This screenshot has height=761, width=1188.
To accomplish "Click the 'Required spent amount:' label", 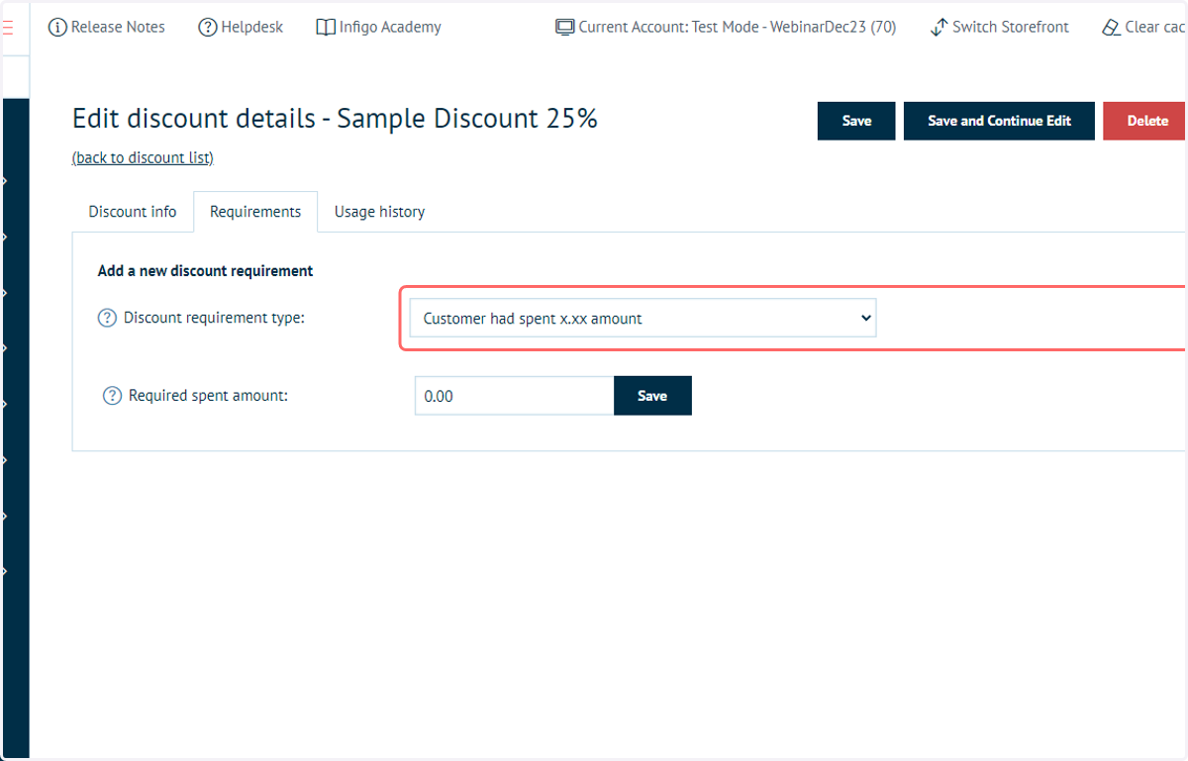I will pos(208,396).
